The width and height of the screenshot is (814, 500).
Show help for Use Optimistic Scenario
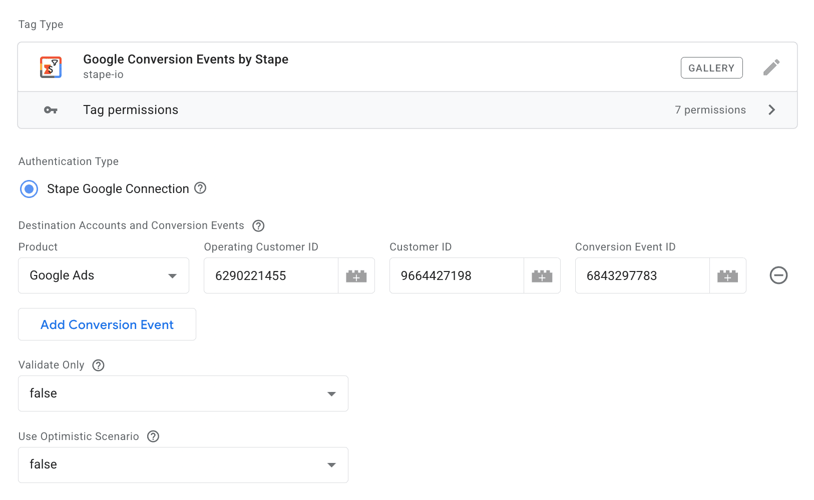153,436
